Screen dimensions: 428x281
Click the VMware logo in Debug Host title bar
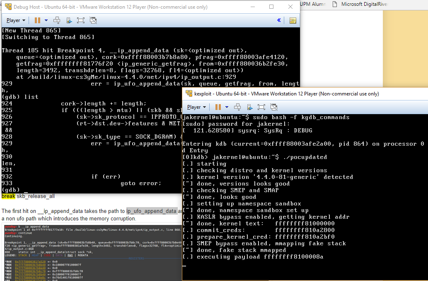tap(9, 7)
